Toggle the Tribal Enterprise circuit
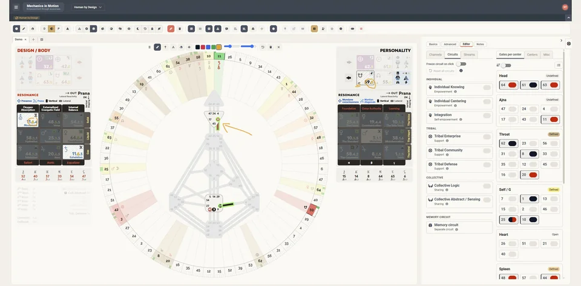Image resolution: width=581 pixels, height=286 pixels. pyautogui.click(x=487, y=137)
